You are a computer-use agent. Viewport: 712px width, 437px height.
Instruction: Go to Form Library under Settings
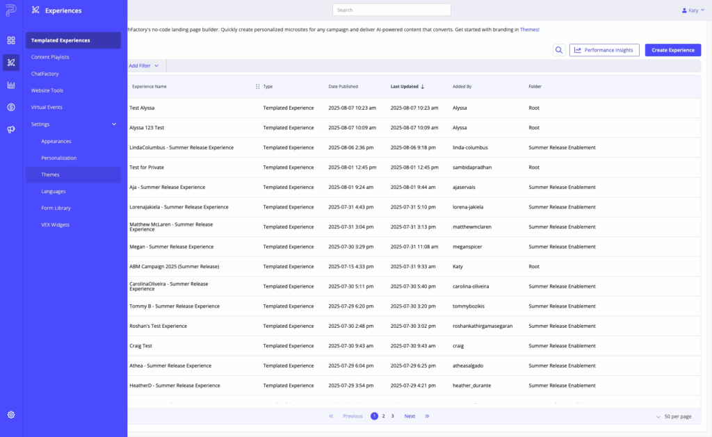click(x=56, y=208)
